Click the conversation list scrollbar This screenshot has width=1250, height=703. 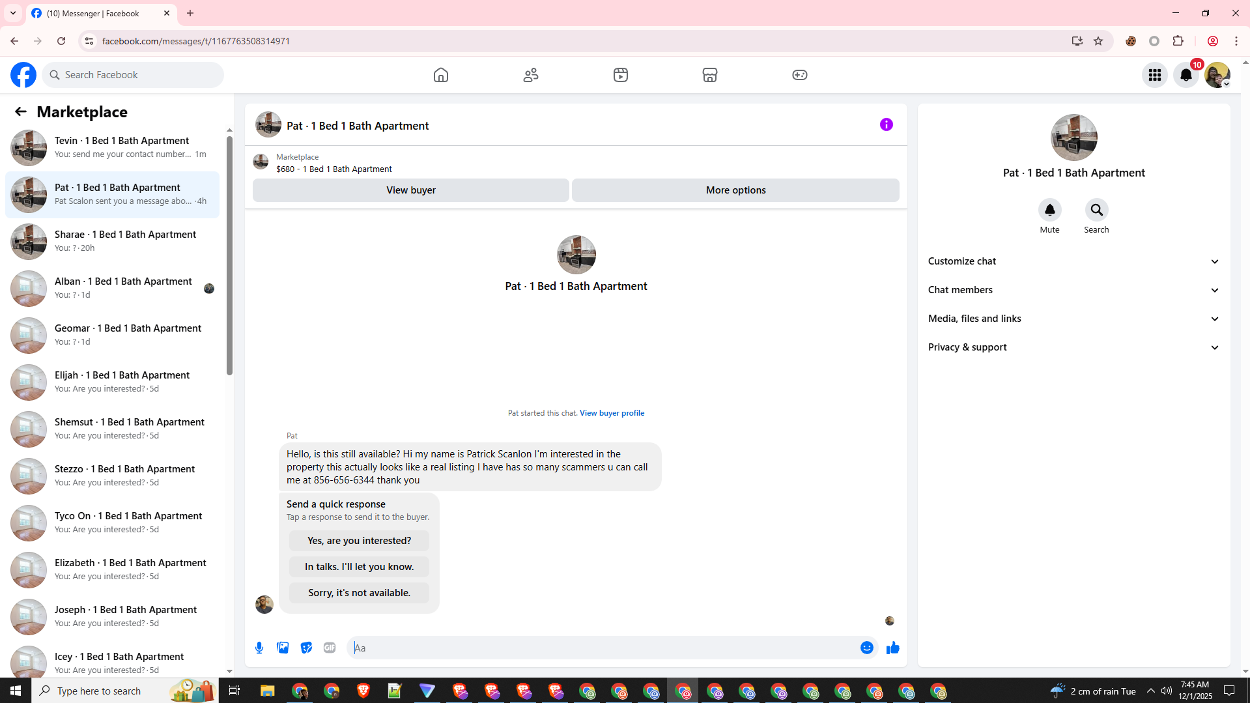(x=229, y=256)
